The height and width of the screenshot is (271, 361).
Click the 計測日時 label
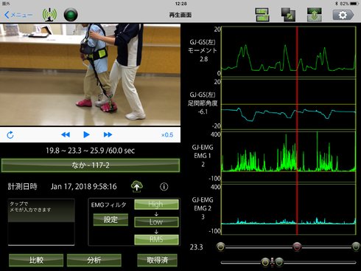[22, 187]
